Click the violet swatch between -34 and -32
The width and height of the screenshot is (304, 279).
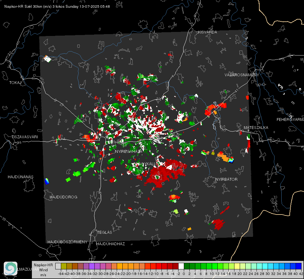[x=92, y=266]
